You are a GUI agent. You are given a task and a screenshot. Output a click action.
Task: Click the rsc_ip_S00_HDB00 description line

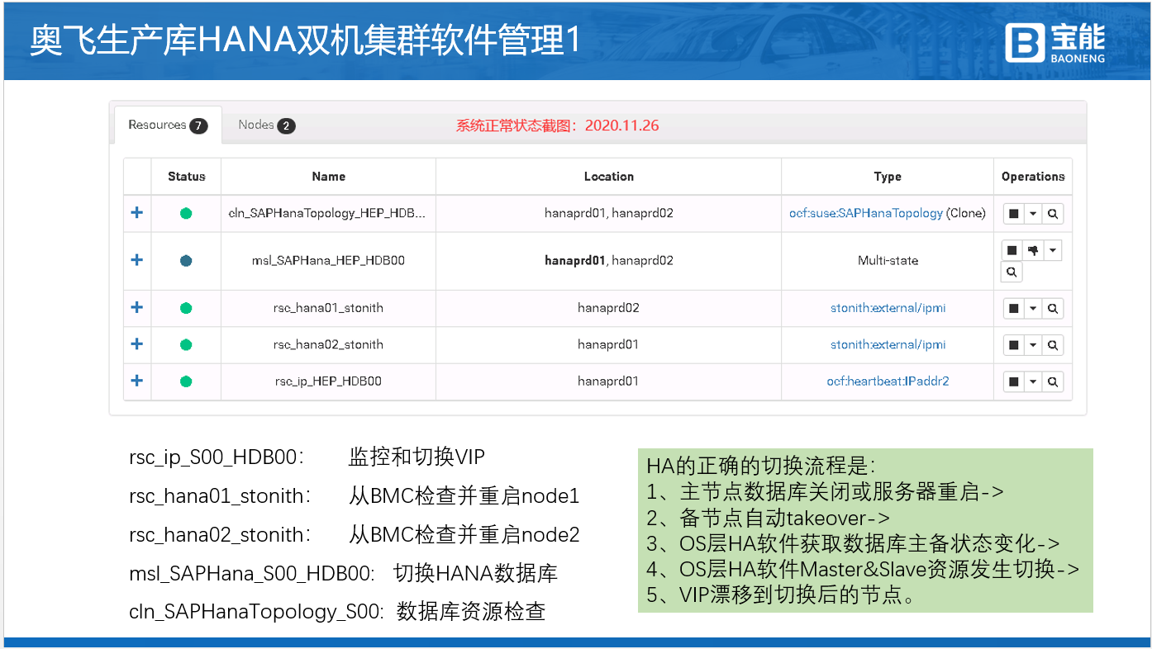click(x=307, y=457)
